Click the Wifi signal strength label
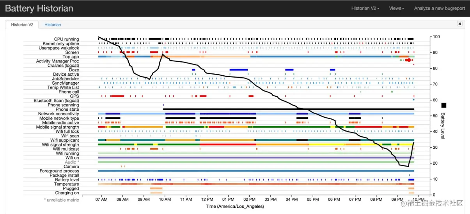The image size is (470, 214). coord(60,145)
